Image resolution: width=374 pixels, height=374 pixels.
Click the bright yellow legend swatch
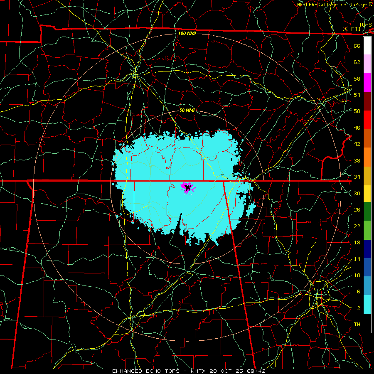[x=367, y=193]
